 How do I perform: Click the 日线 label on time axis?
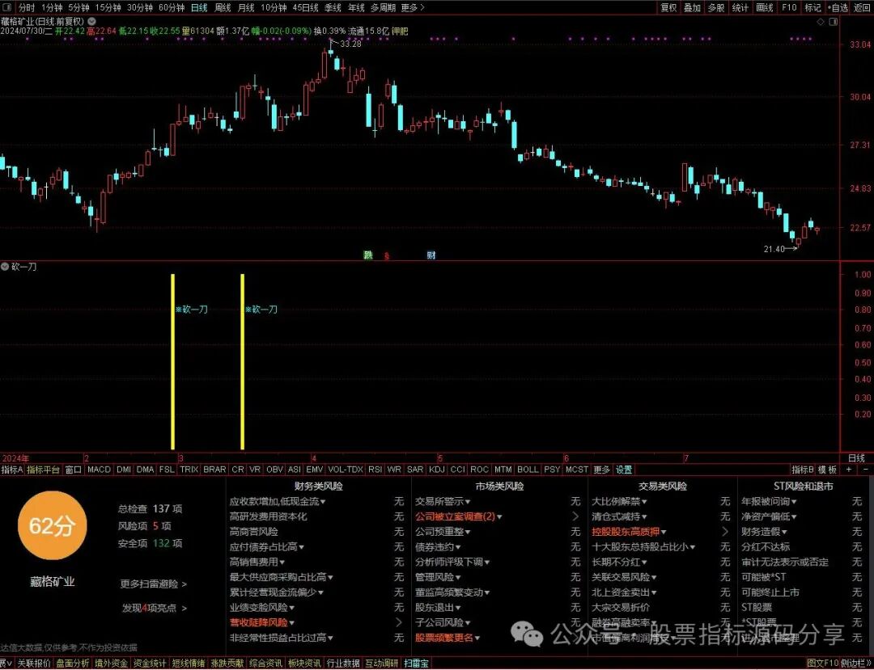855,458
